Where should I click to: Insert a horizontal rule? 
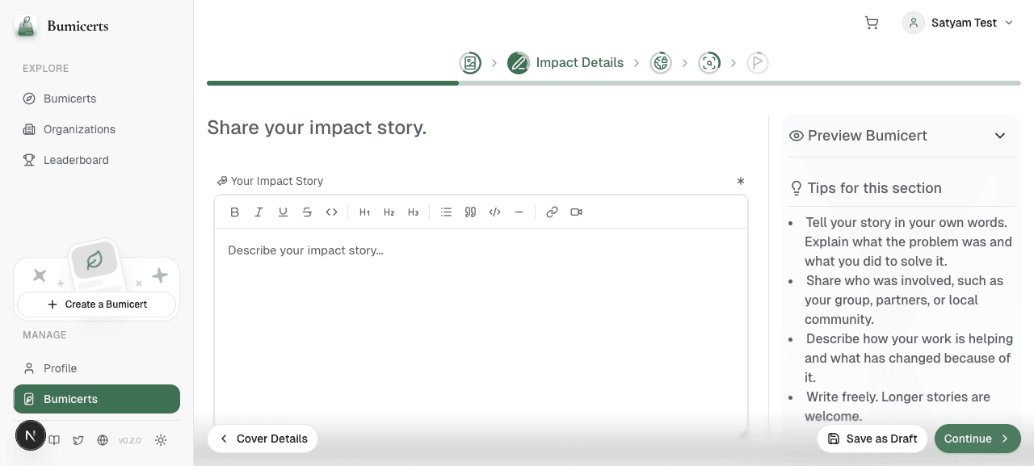click(519, 212)
